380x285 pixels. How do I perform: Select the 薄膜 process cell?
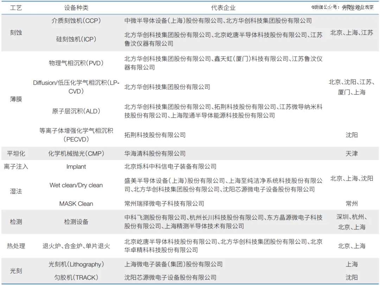point(16,99)
